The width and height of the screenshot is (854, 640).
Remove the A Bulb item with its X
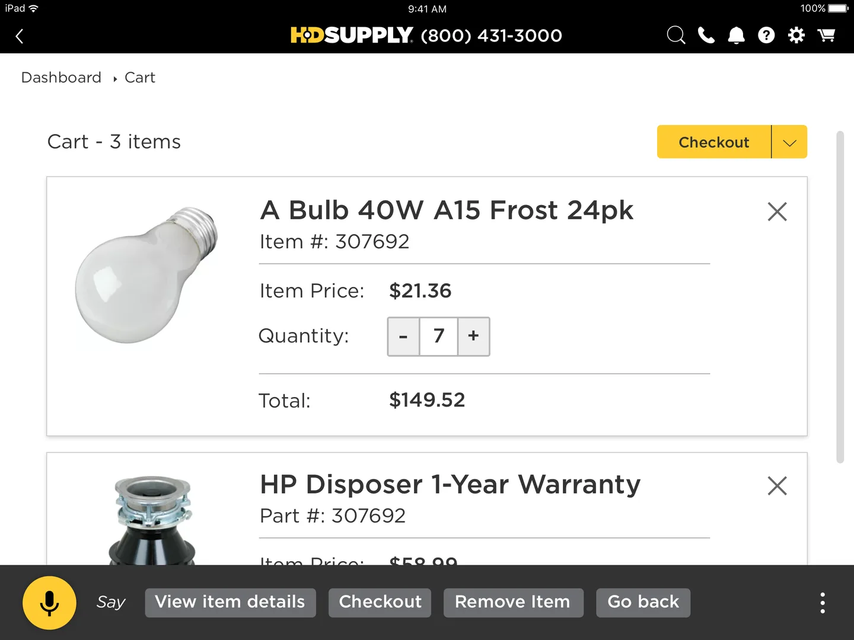pos(777,212)
